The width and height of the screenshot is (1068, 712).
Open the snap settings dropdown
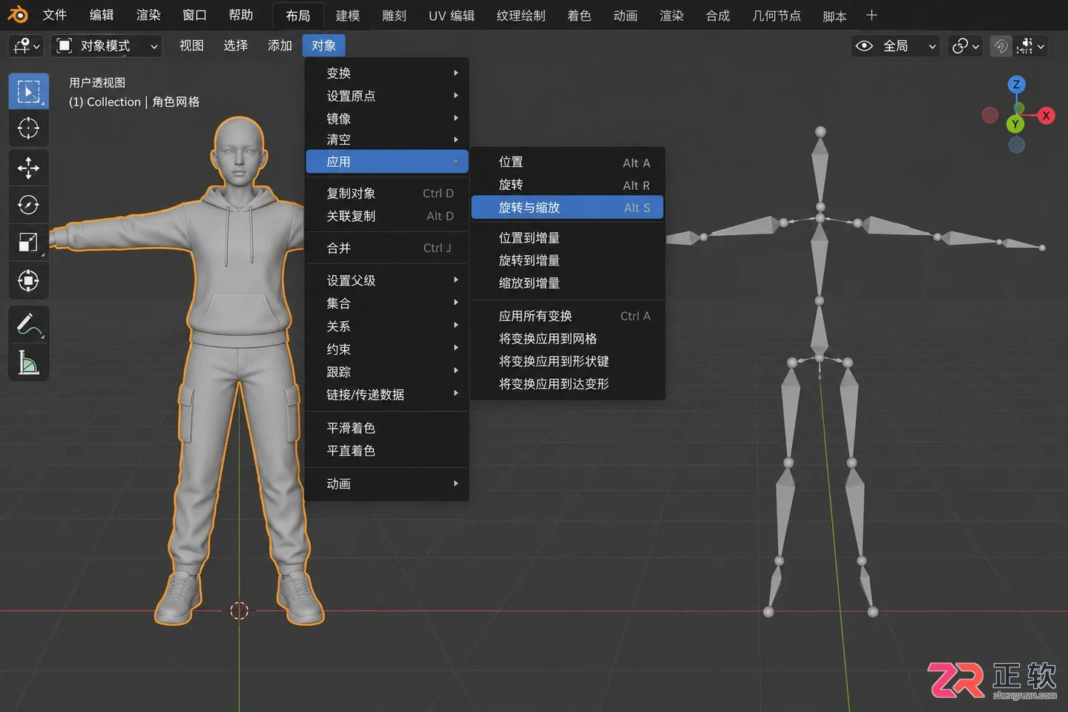pyautogui.click(x=1031, y=46)
